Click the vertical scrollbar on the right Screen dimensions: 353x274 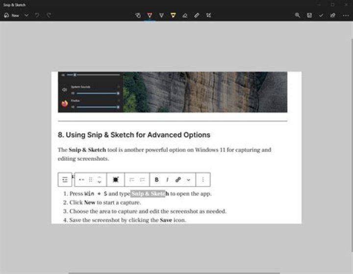pos(352,144)
